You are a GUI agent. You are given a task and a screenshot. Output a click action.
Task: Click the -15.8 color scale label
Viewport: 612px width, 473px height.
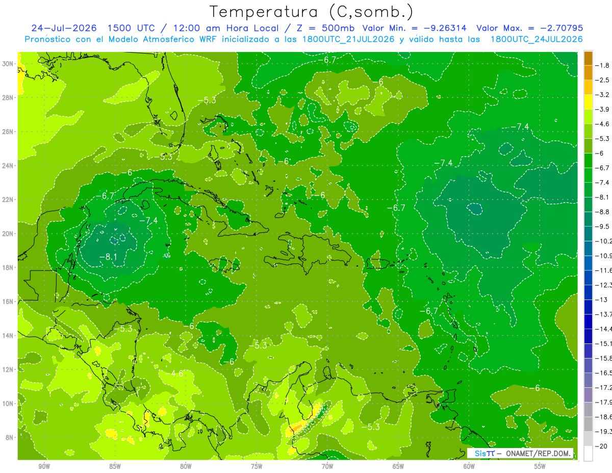coord(604,358)
